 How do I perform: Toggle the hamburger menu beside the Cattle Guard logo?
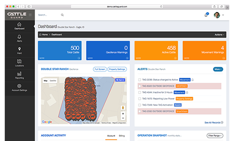point(30,15)
